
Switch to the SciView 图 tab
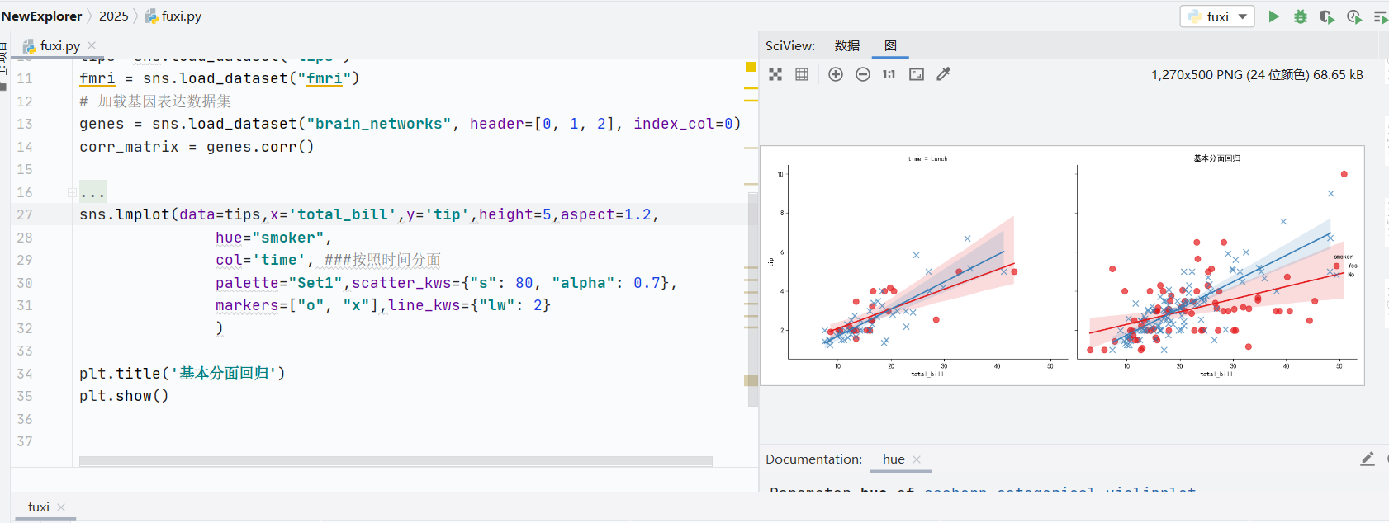(x=890, y=45)
